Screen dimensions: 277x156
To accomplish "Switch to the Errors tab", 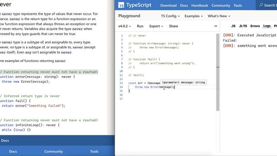I will coord(255,26).
